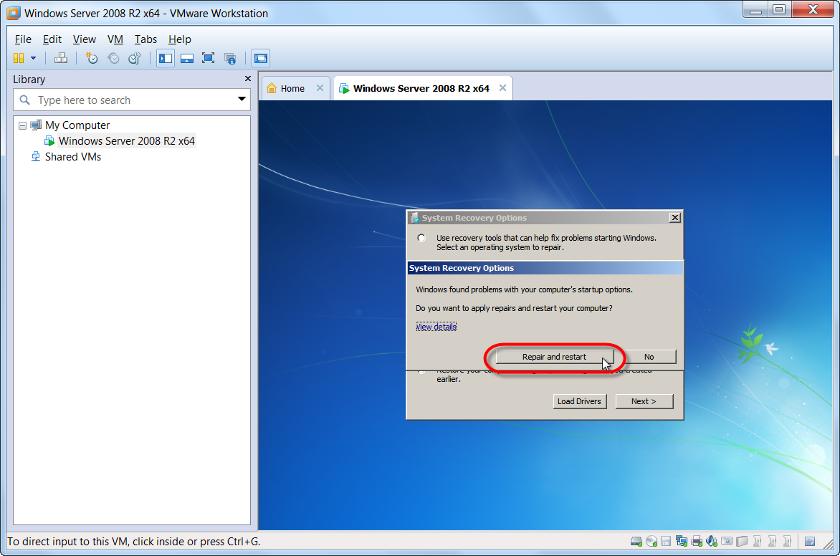Viewport: 840px width, 556px height.
Task: Open the Edit menu
Action: pos(52,39)
